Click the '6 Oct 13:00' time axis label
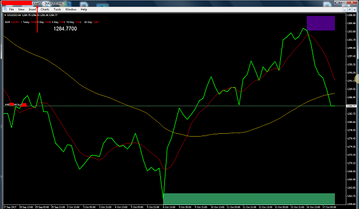Image resolution: width=359 pixels, height=209 pixels. tap(169, 207)
